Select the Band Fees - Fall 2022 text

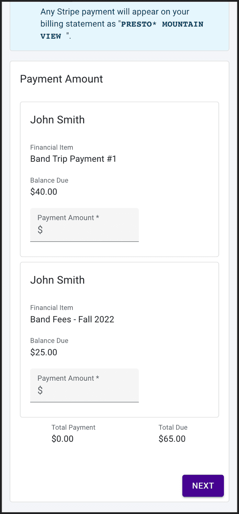click(72, 319)
